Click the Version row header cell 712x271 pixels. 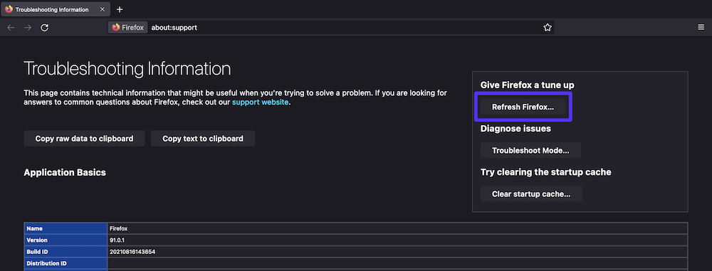tap(66, 240)
